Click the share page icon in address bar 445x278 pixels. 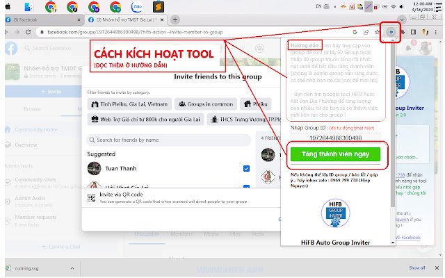tap(366, 32)
